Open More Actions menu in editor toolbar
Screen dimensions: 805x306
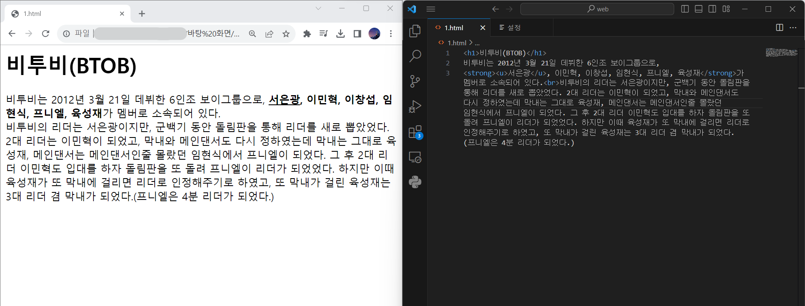(x=793, y=28)
